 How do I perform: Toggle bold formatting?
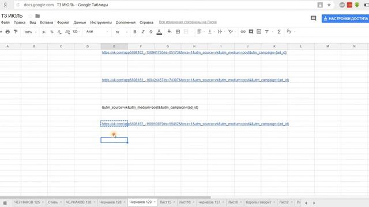pos(135,32)
